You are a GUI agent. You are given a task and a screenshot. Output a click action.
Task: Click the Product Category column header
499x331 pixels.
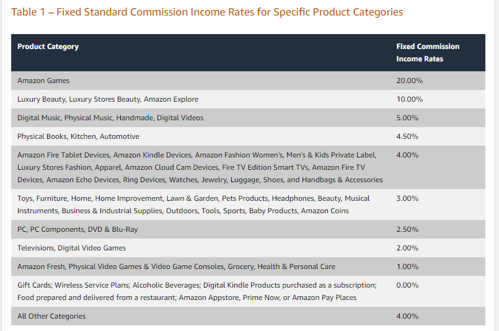pyautogui.click(x=48, y=46)
